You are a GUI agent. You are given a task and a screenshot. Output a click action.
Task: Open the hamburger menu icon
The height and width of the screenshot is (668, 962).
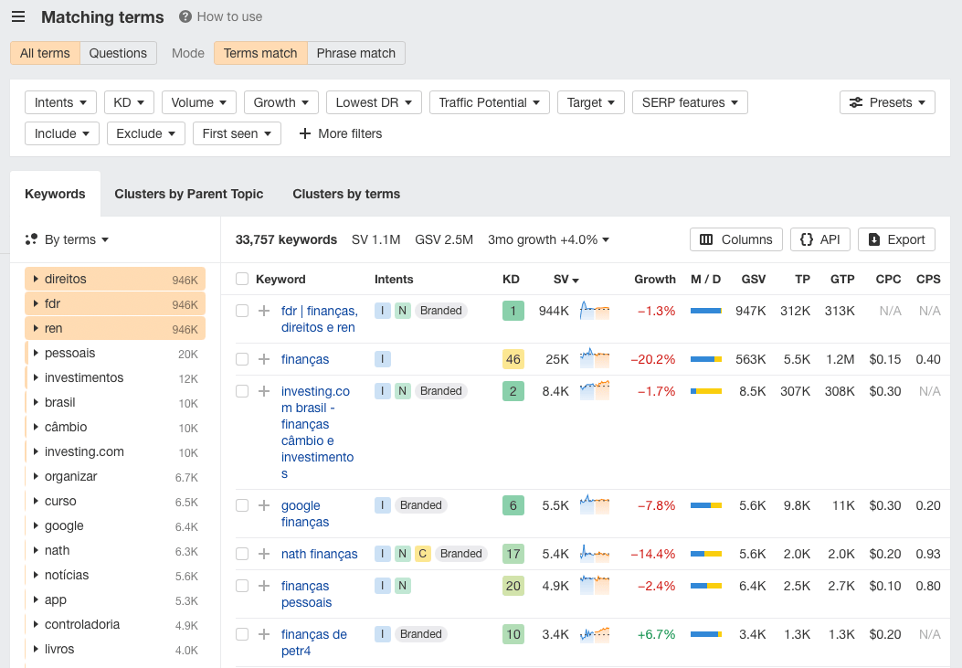(x=18, y=17)
